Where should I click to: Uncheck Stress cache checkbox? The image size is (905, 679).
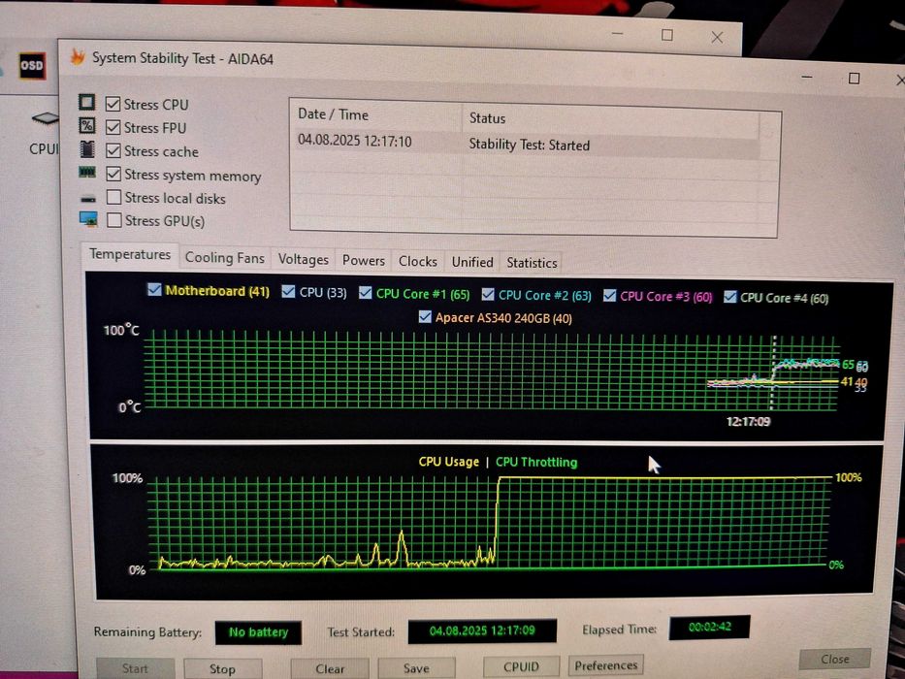pos(113,150)
